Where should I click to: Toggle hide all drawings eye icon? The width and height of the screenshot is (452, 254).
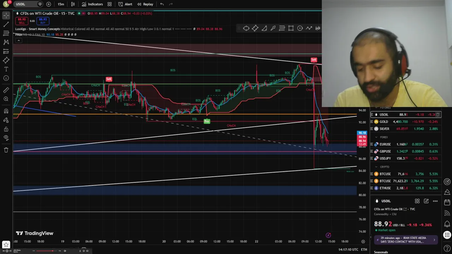(6, 138)
